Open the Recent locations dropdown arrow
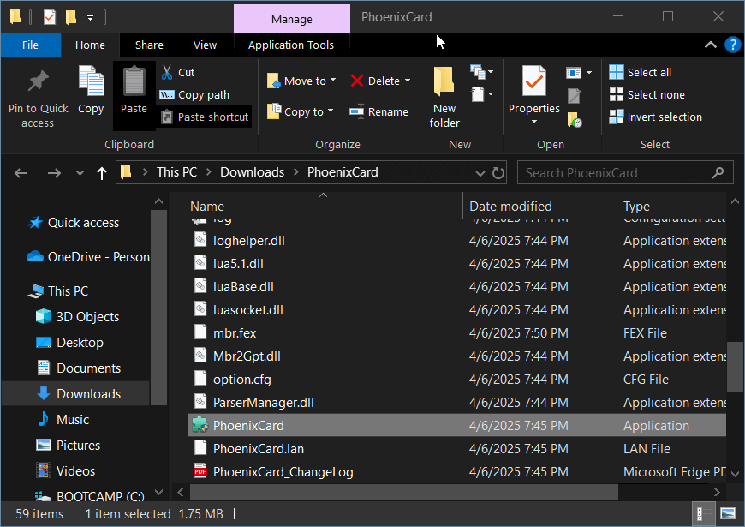 coord(80,173)
